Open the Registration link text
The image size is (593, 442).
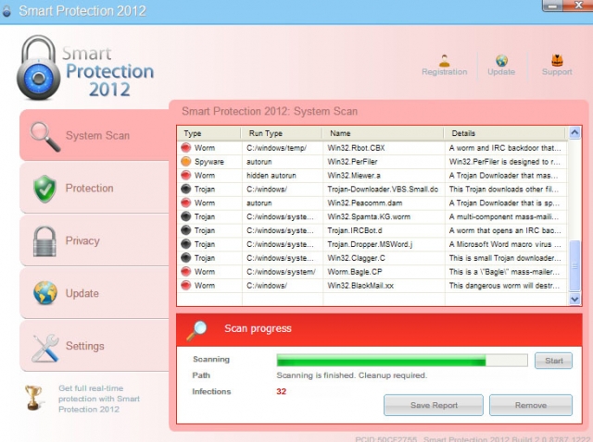tap(445, 72)
